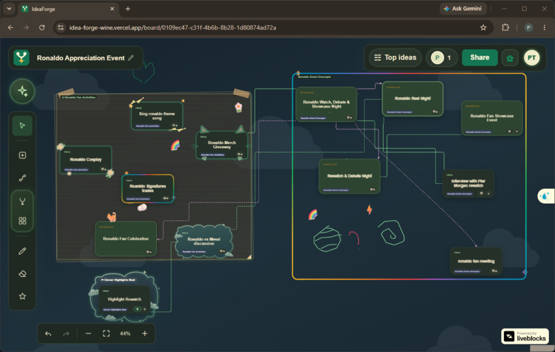Select the eraser tool
Screen dimensions: 555x352
22,273
